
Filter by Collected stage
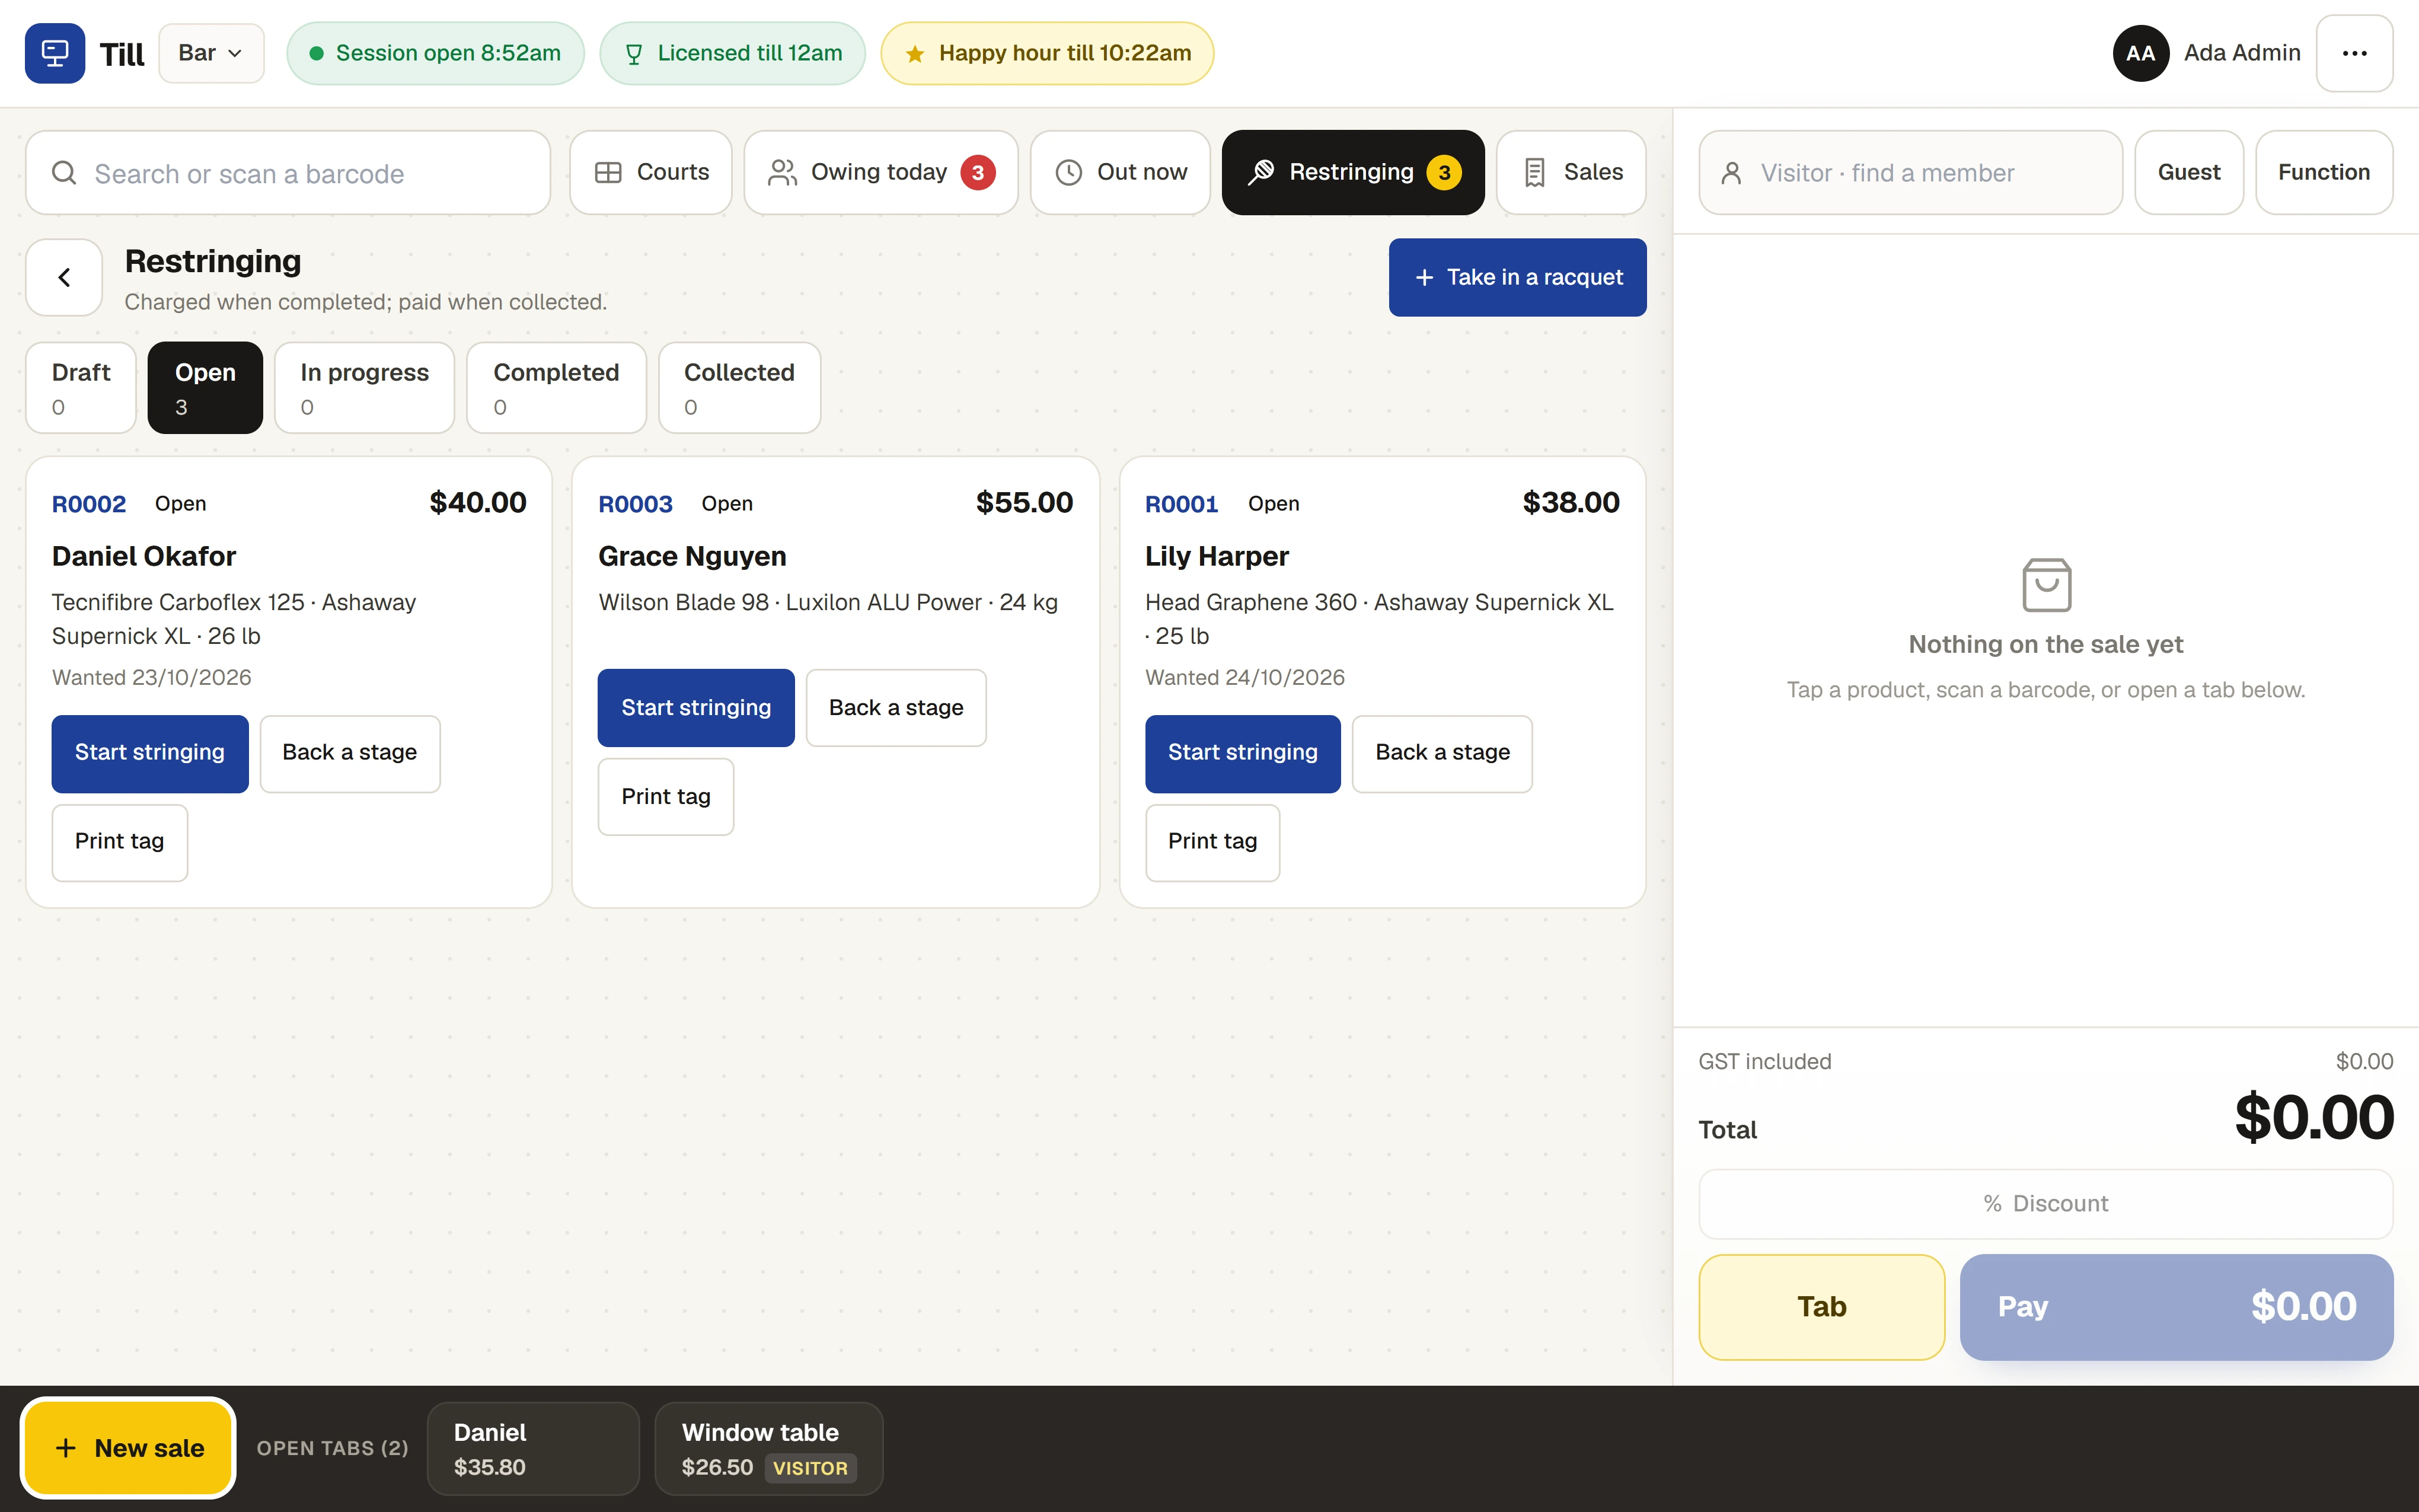click(x=739, y=388)
